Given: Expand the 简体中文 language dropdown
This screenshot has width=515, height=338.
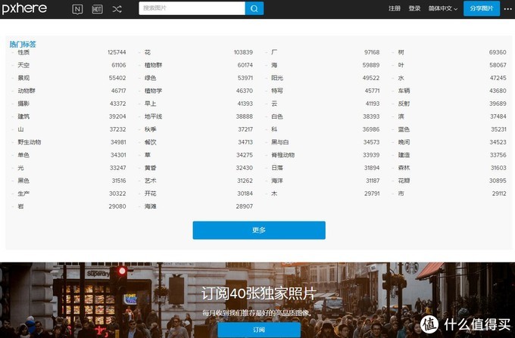Looking at the screenshot, I should (443, 8).
